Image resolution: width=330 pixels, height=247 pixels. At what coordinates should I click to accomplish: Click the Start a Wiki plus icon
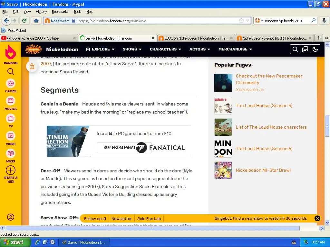coord(11,170)
